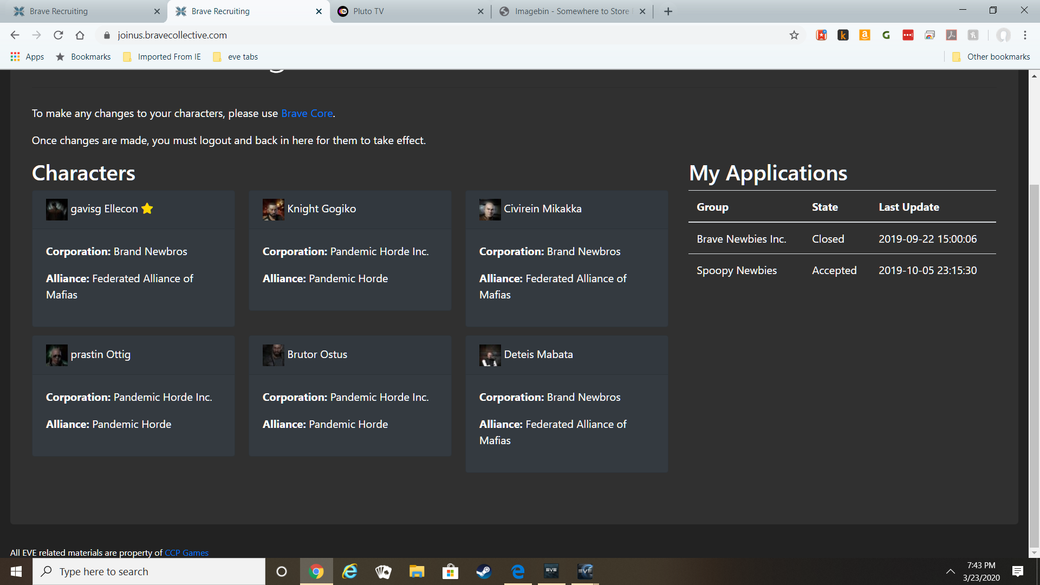Click the Last Update column header
This screenshot has width=1040, height=585.
click(x=908, y=207)
